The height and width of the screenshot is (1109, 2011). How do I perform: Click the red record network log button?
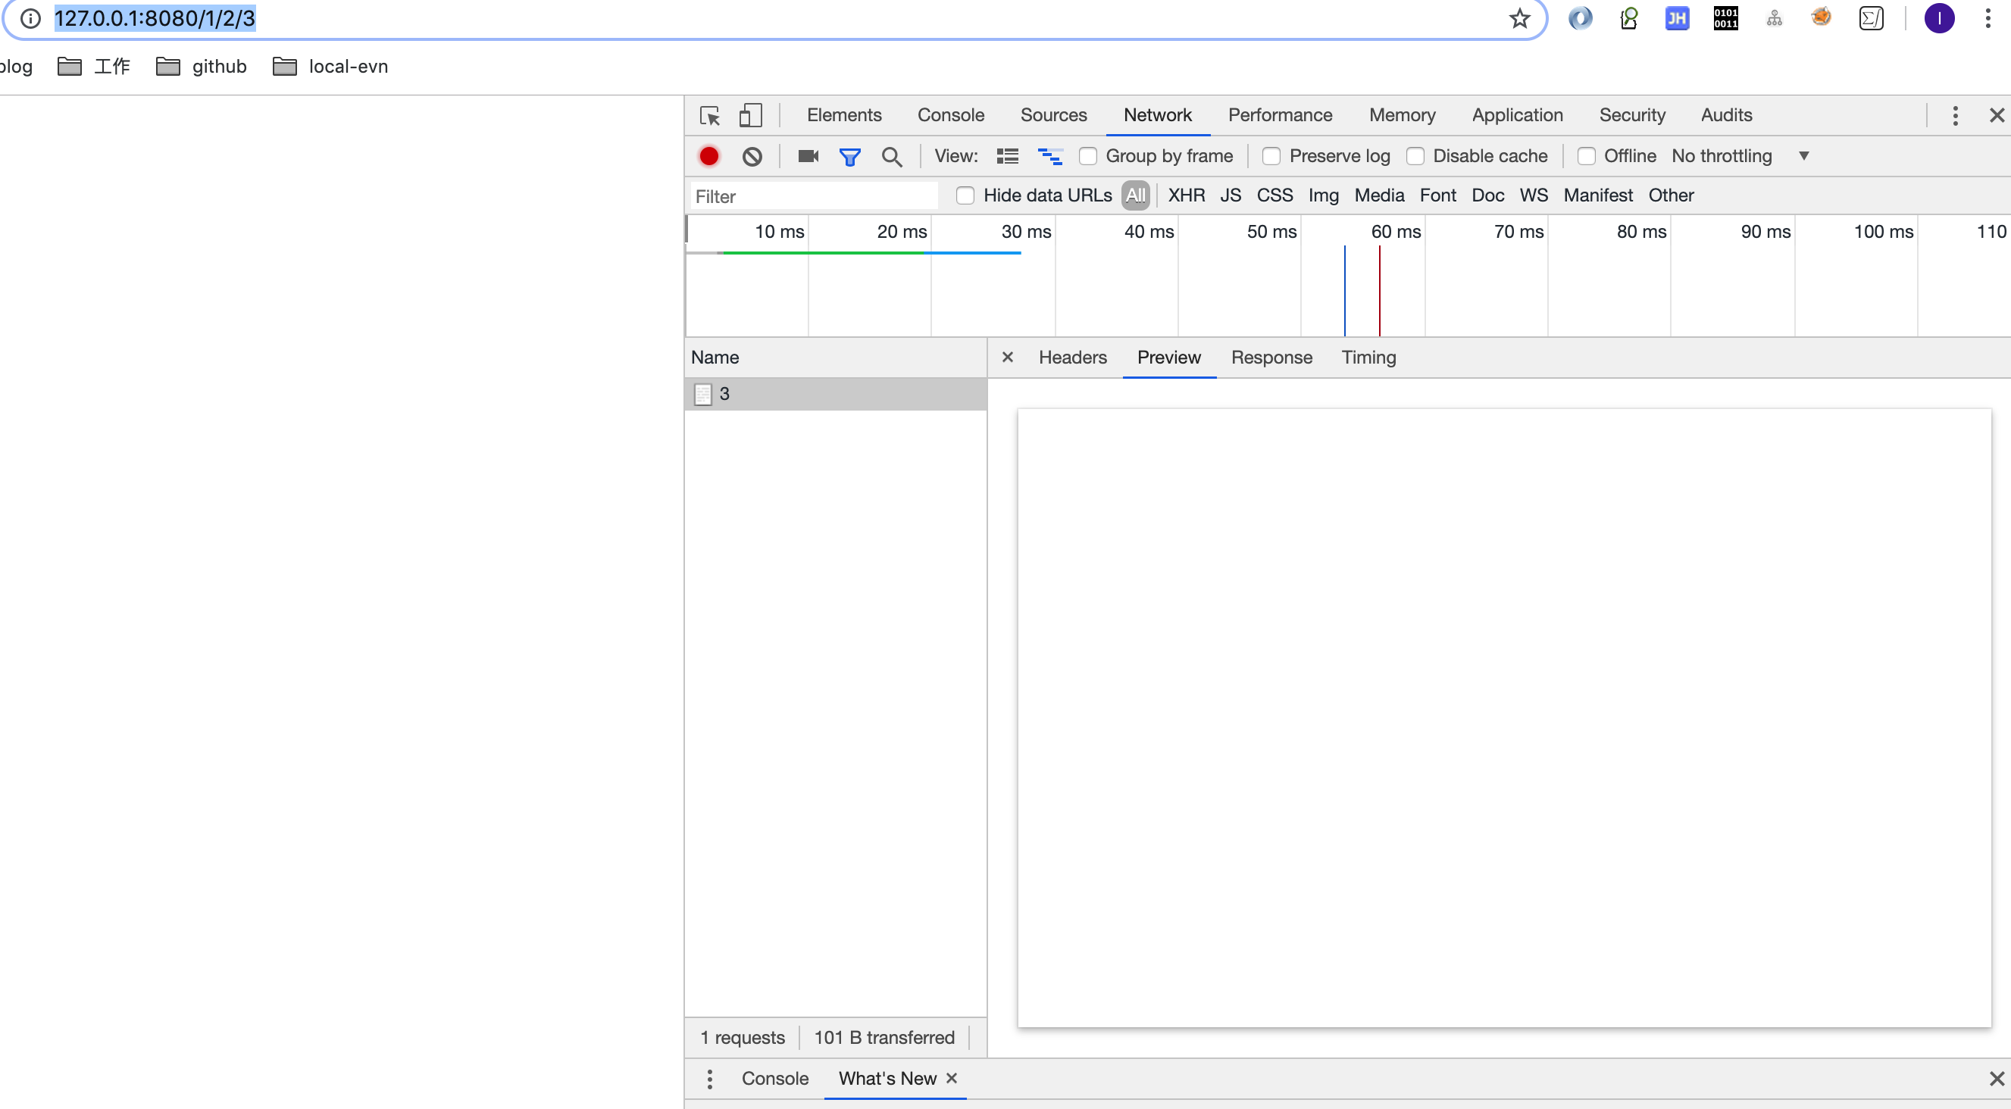coord(708,156)
